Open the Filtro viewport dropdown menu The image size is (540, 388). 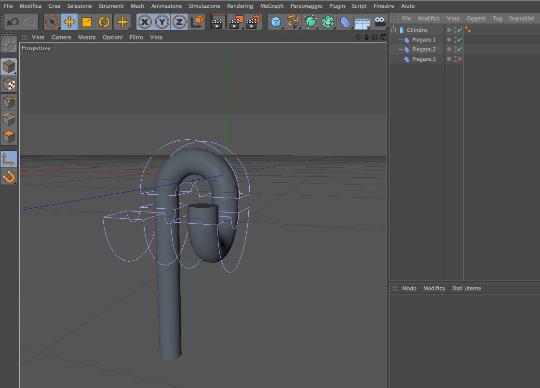136,37
